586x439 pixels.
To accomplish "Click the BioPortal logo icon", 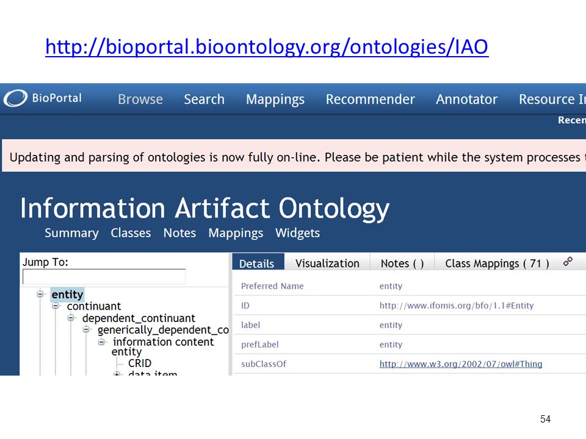I will (x=16, y=98).
